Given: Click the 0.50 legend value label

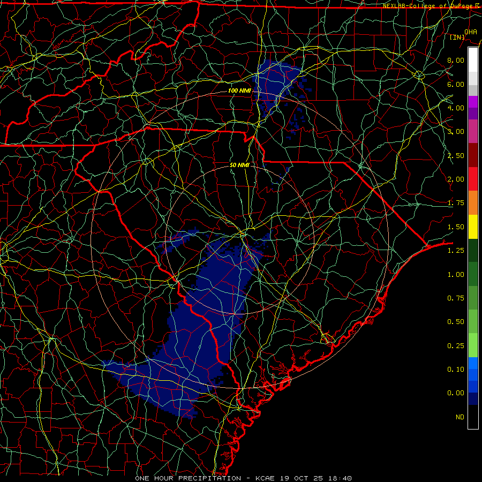Looking at the screenshot, I should tap(456, 322).
